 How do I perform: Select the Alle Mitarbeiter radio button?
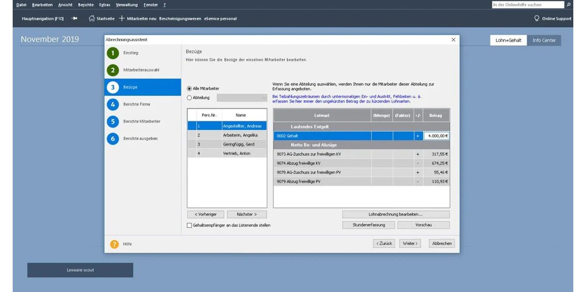(190, 89)
